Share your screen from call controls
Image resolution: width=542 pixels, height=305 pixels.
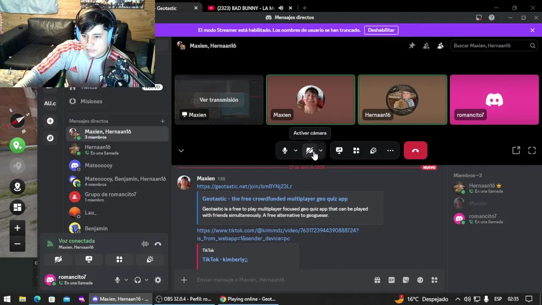pyautogui.click(x=339, y=150)
